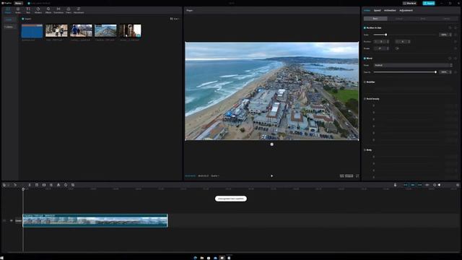Image resolution: width=462 pixels, height=260 pixels.
Task: Open the media Sort dropdown
Action: click(x=175, y=19)
